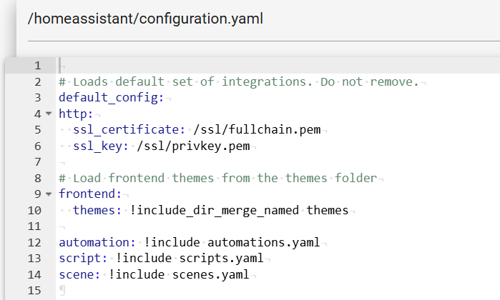
Task: Click the /ssl/privkey.pem path value
Action: point(193,146)
